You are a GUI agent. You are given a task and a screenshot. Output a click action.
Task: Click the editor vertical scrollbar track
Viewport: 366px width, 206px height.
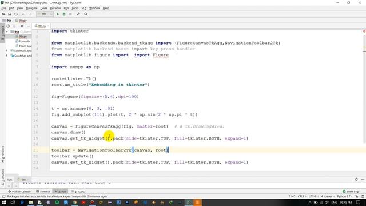(x=364, y=89)
